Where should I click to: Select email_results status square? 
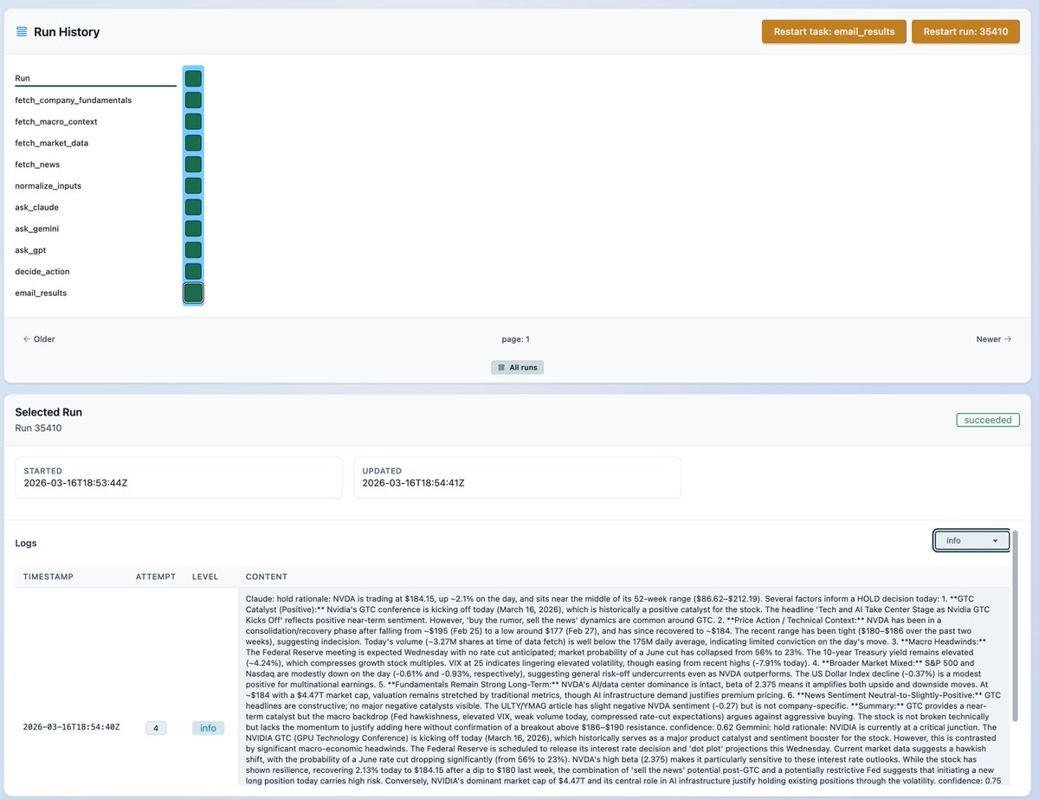point(193,293)
